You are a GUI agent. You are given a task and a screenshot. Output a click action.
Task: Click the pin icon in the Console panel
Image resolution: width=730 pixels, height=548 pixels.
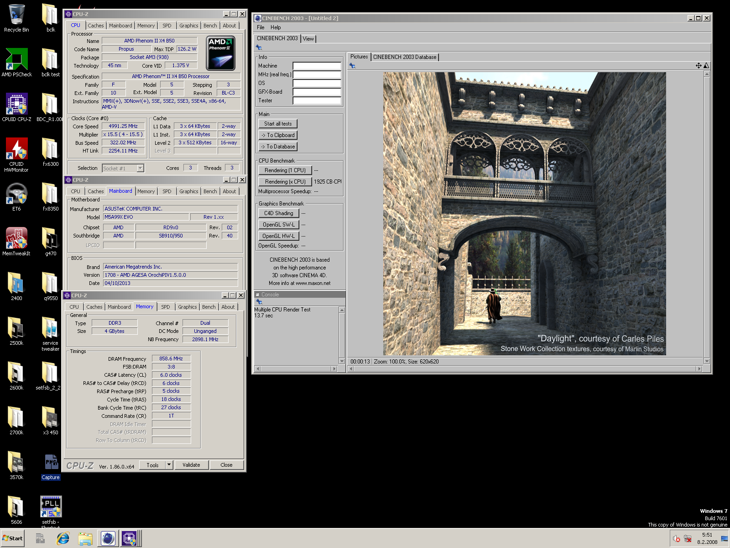[259, 301]
